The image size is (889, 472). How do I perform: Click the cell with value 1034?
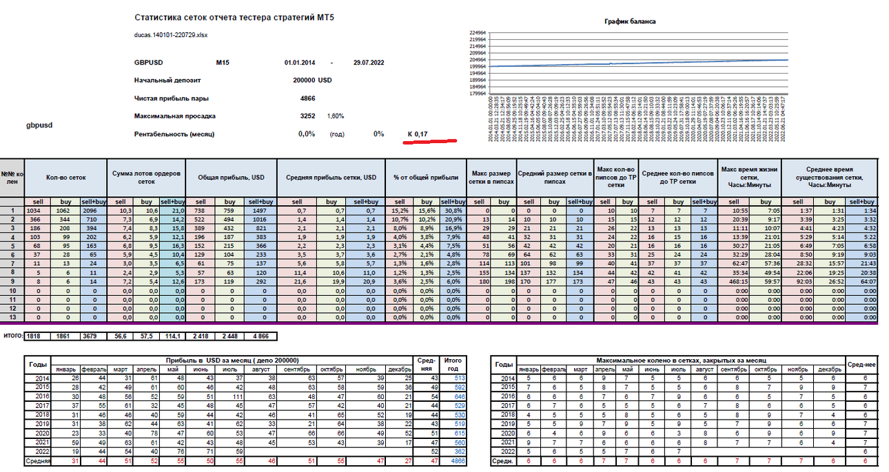tap(38, 210)
